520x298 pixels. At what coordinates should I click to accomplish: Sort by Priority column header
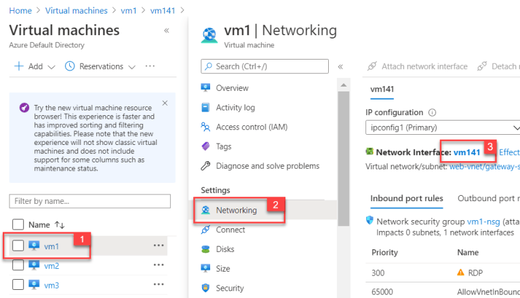pos(384,253)
